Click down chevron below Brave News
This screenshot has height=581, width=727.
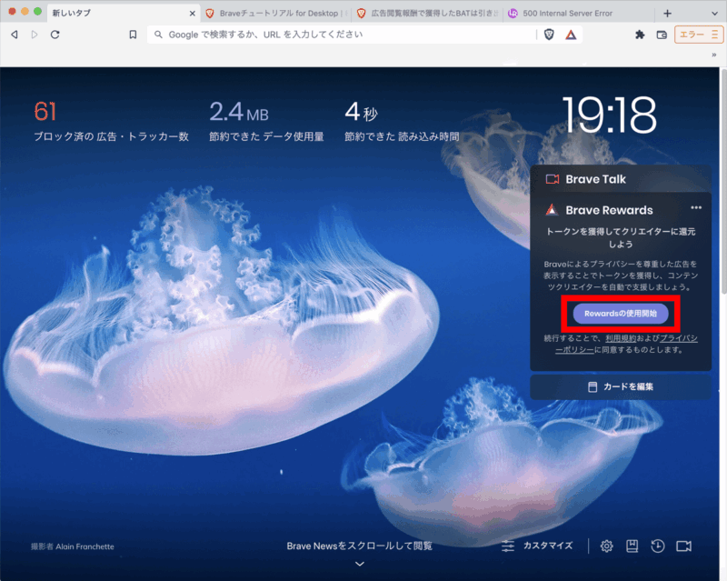pyautogui.click(x=360, y=564)
